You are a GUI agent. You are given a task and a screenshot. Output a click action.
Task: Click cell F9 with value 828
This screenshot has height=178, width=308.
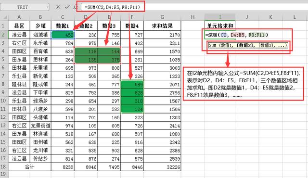point(132,93)
